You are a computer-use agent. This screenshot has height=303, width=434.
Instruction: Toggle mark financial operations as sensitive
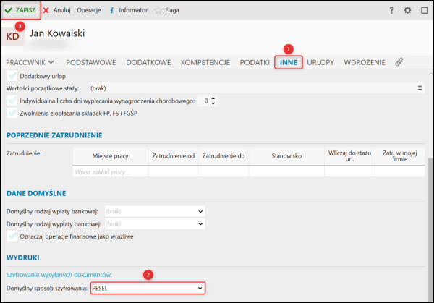point(12,236)
